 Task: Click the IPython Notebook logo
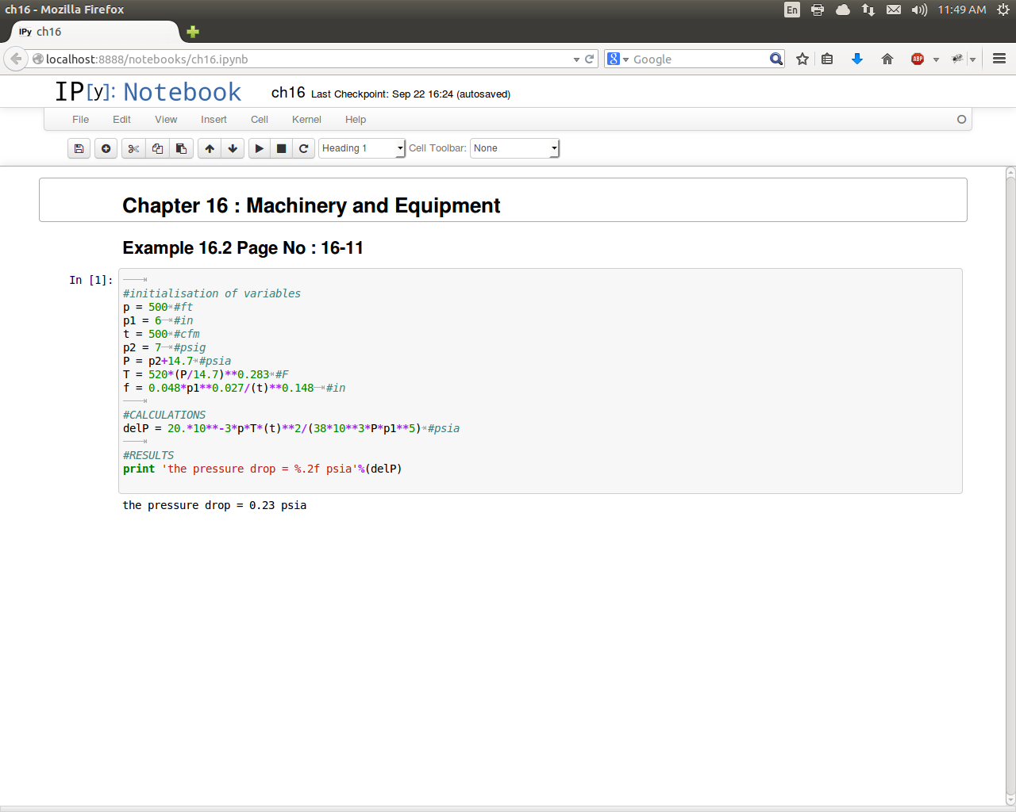coord(148,92)
